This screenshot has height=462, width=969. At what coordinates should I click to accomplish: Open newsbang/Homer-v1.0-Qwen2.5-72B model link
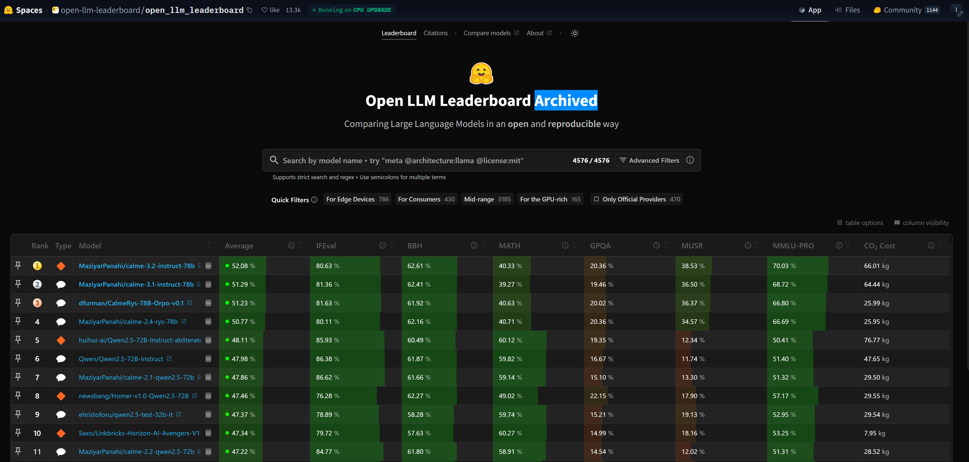coord(134,396)
